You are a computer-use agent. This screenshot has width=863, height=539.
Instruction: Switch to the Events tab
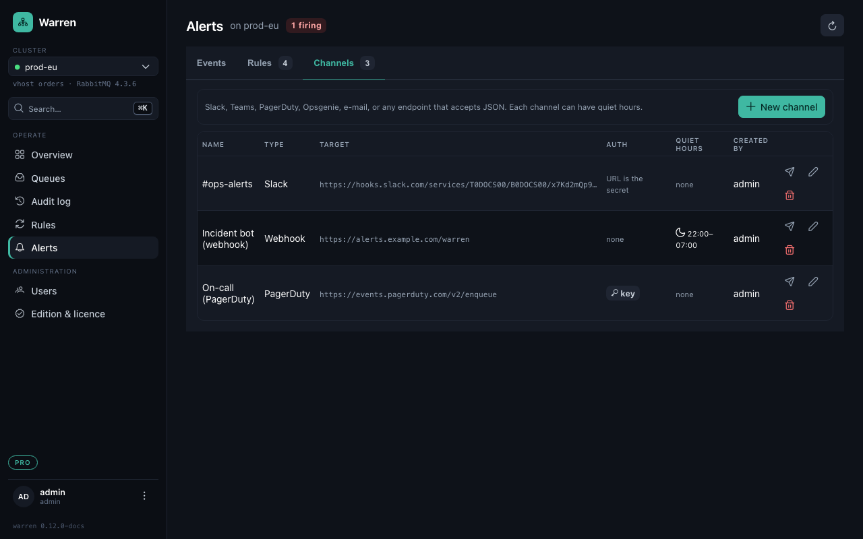pos(211,63)
